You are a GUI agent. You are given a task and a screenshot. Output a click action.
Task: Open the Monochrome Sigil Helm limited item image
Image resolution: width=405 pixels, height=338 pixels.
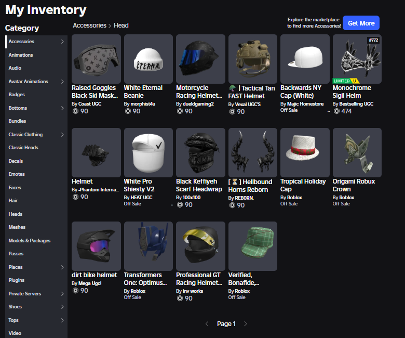[357, 59]
